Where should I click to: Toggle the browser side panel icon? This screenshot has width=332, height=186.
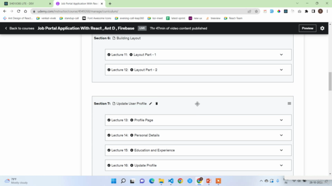[313, 11]
